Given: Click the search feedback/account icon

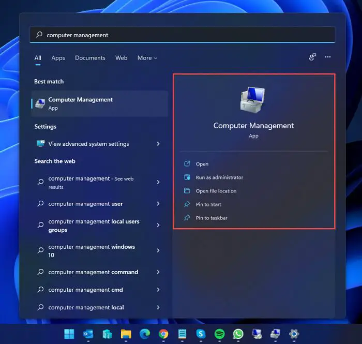Looking at the screenshot, I should tap(312, 57).
